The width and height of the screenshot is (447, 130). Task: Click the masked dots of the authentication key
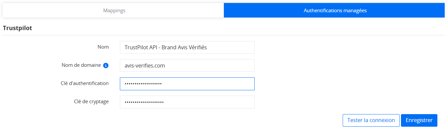click(143, 84)
